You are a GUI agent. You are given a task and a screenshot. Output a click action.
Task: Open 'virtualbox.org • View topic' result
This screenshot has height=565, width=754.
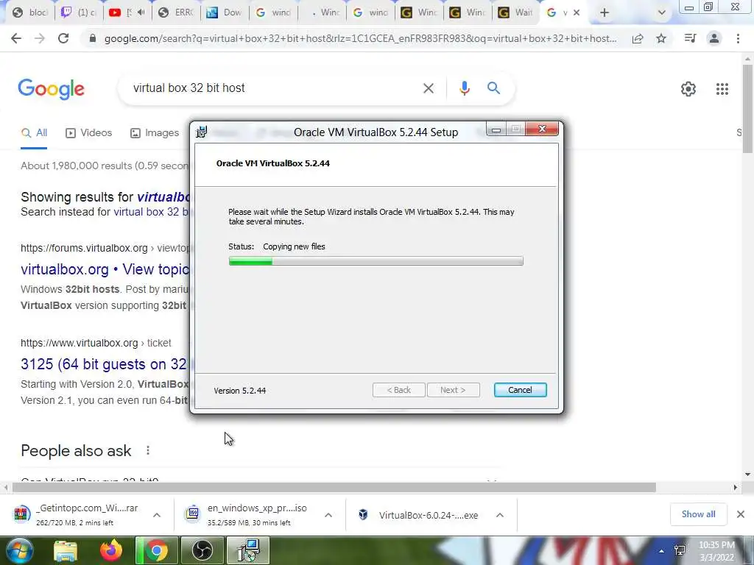[105, 269]
